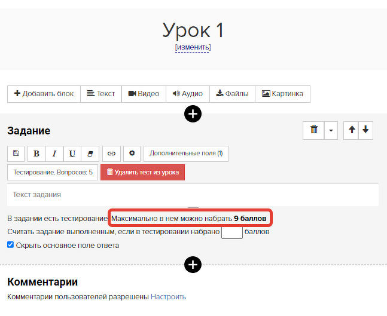387x316 pixels.
Task: Delete the task block with trash icon
Action: tap(313, 130)
